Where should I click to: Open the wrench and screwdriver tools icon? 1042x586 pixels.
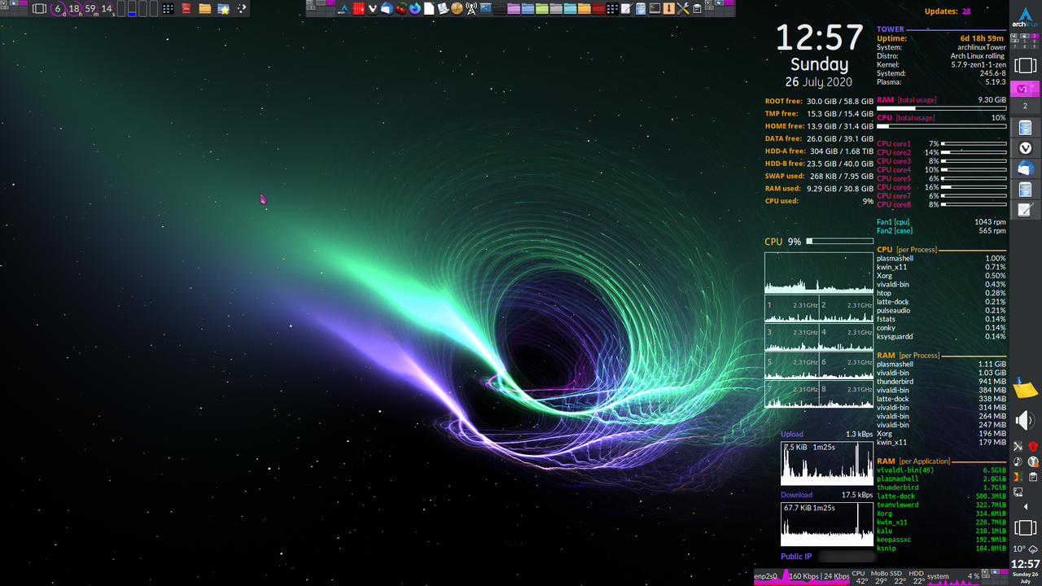(682, 9)
